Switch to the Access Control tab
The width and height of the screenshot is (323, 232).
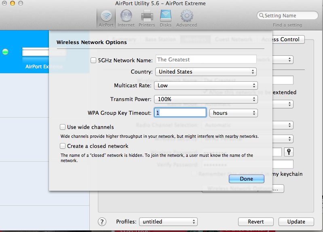[281, 39]
